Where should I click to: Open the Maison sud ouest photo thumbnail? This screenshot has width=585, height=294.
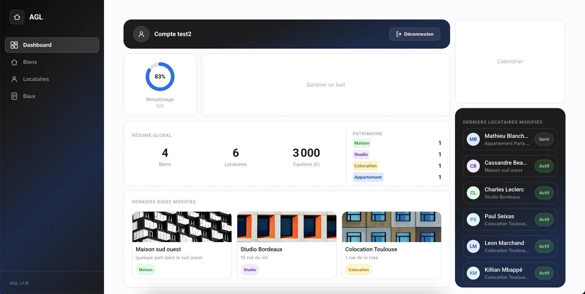pyautogui.click(x=182, y=227)
